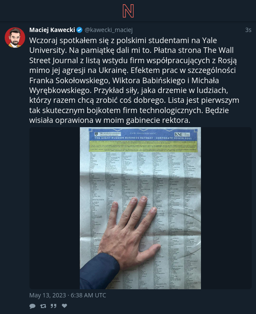The width and height of the screenshot is (256, 314).
Task: Click the blue verified badge
Action: [x=79, y=30]
